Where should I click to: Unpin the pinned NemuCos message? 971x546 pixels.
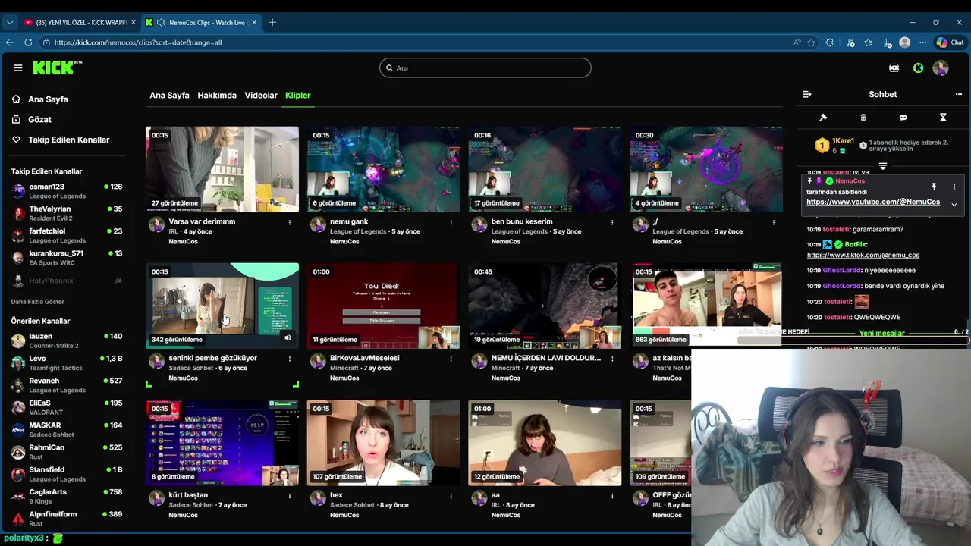(934, 187)
